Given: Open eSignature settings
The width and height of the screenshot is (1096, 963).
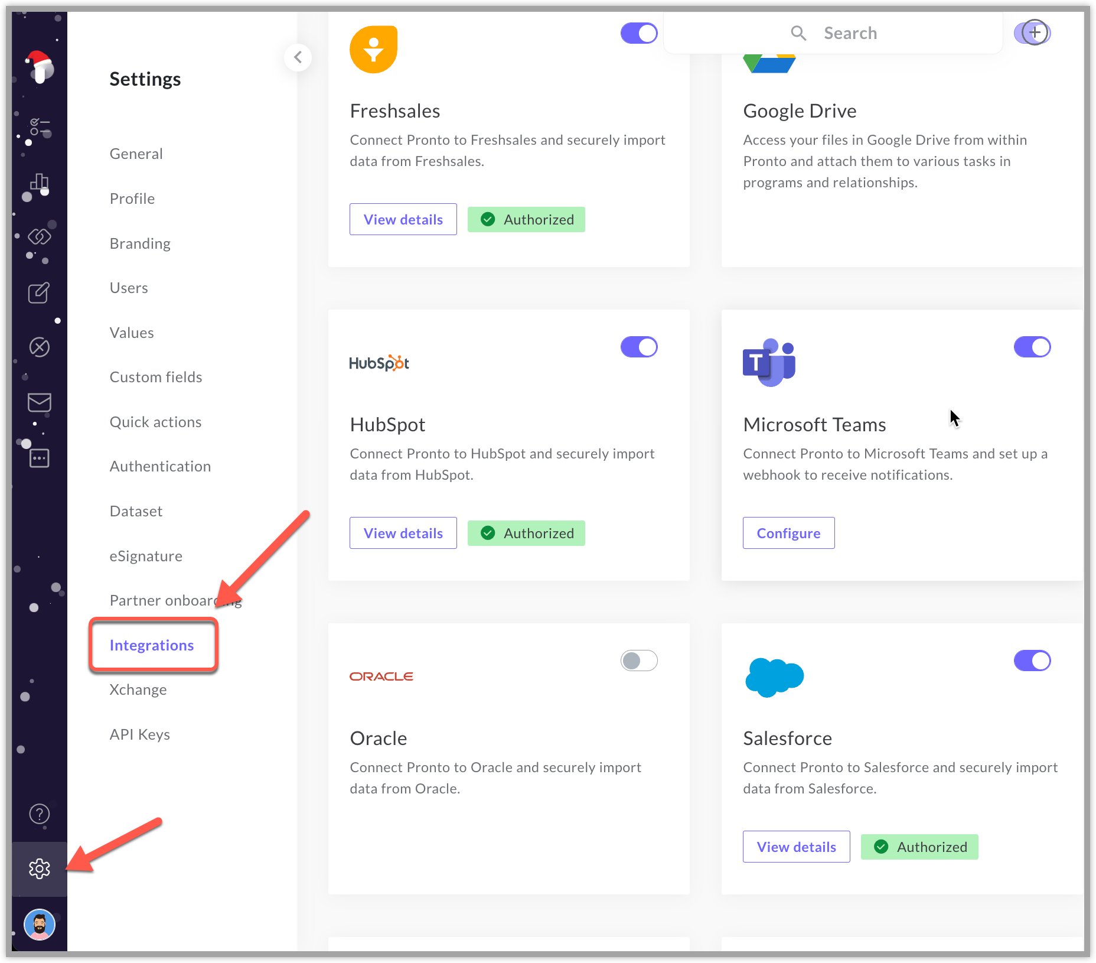Looking at the screenshot, I should [146, 556].
